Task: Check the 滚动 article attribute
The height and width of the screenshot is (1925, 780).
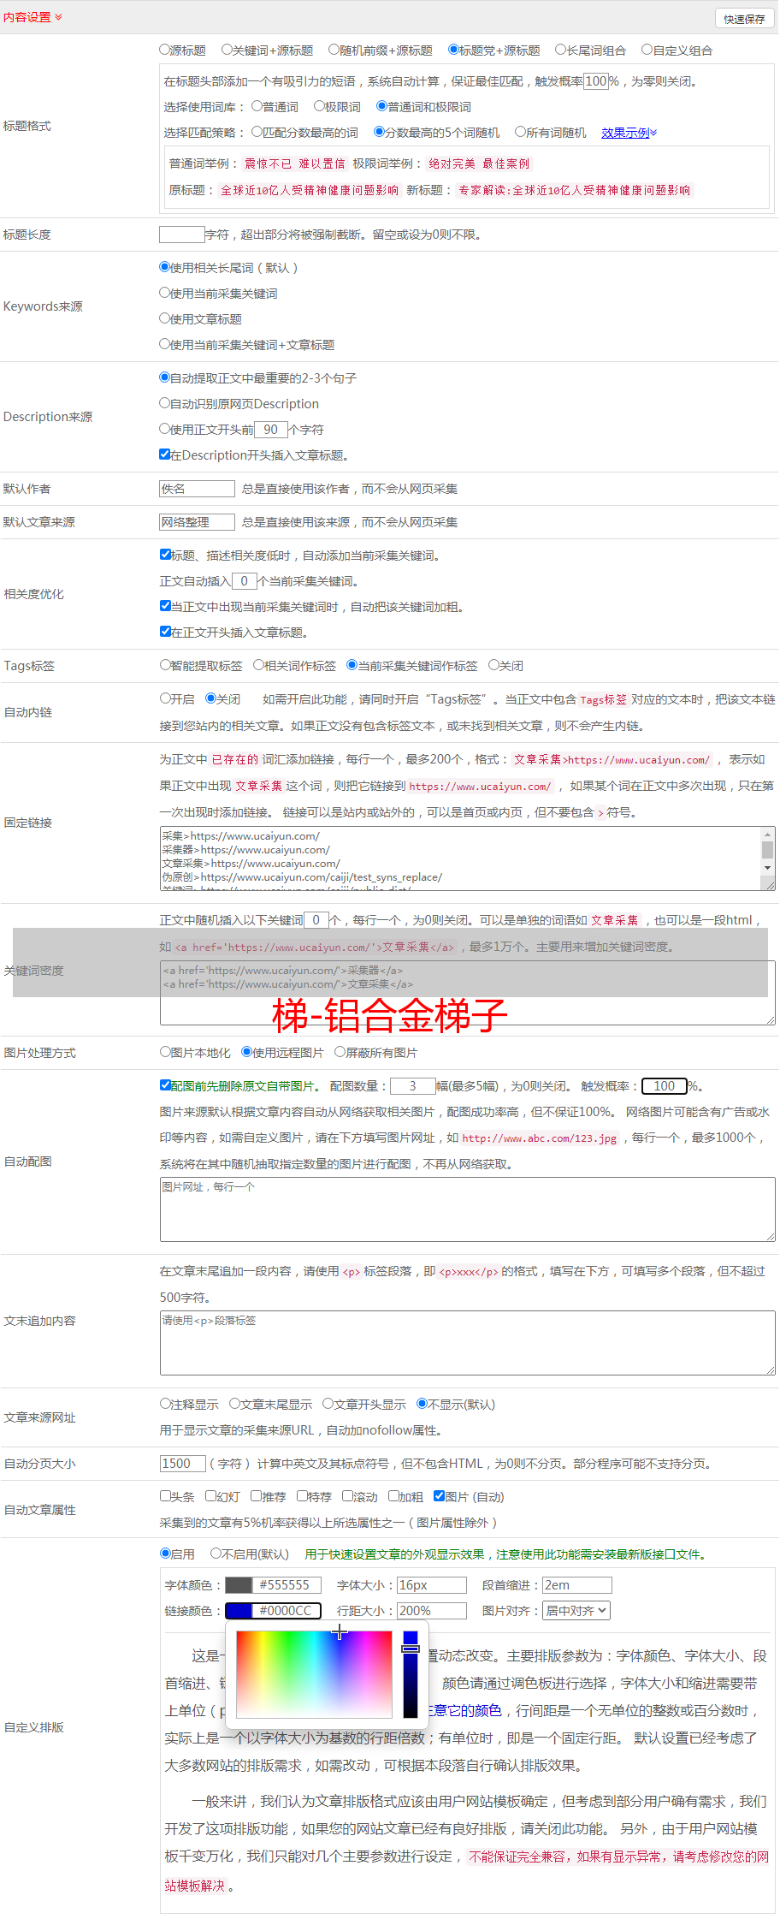Action: pyautogui.click(x=347, y=1496)
